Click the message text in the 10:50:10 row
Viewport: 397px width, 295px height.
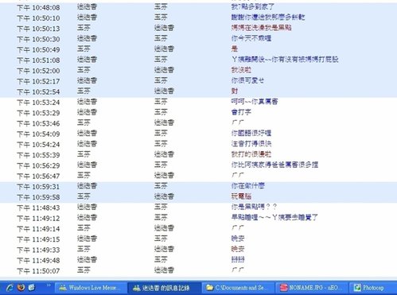click(268, 17)
